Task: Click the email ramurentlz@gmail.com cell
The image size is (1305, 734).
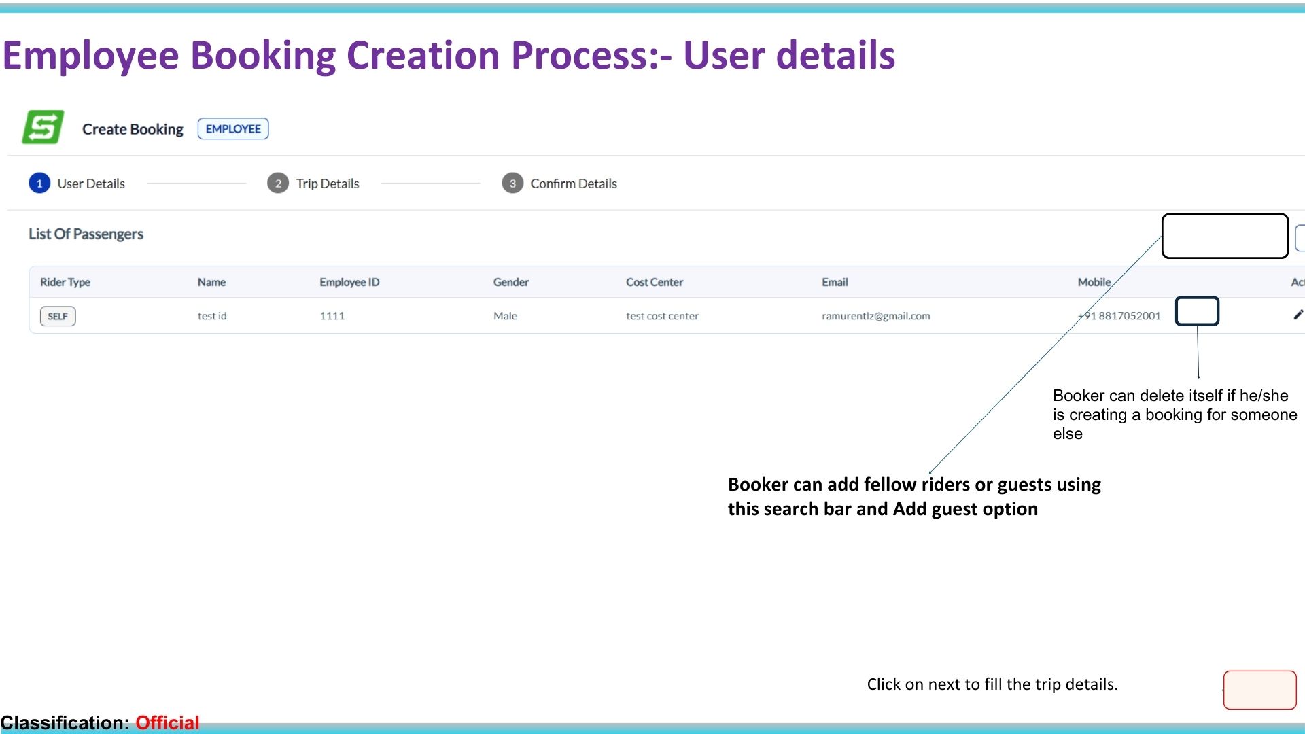Action: [875, 316]
